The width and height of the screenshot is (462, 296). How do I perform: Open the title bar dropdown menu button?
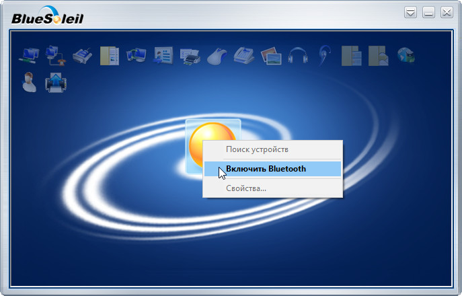(x=410, y=12)
